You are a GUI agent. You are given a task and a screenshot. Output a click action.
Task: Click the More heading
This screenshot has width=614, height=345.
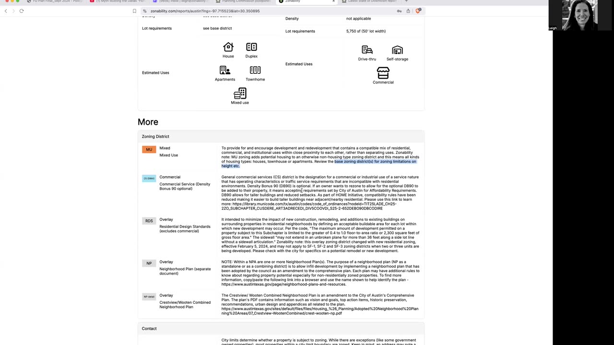coord(148,122)
